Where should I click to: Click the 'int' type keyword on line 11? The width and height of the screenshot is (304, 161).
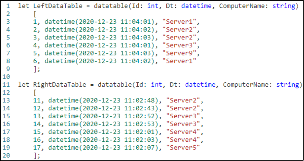157,85
